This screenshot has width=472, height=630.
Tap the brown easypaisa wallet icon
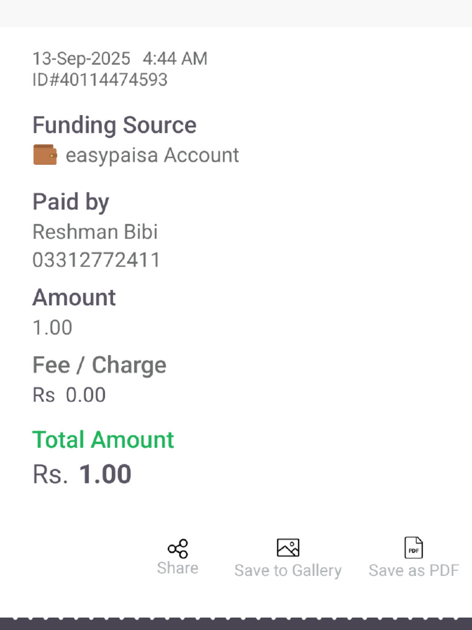45,154
